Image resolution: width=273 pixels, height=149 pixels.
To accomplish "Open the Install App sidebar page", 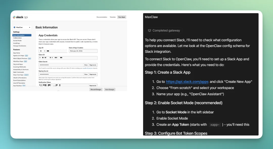I will (x=16, y=43).
